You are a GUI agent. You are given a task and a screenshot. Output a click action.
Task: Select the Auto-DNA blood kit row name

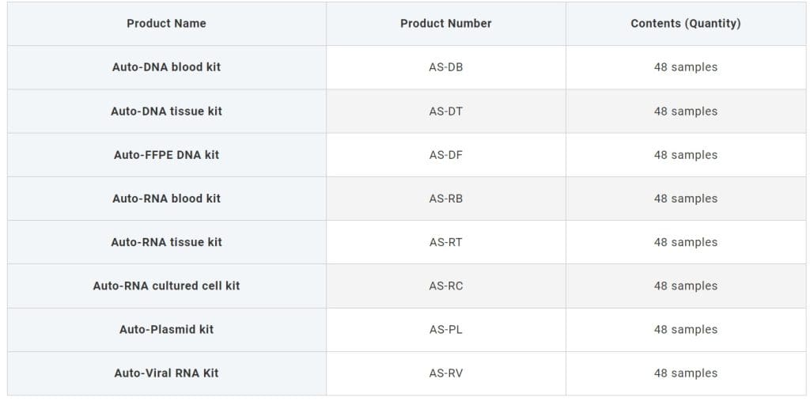(x=166, y=67)
